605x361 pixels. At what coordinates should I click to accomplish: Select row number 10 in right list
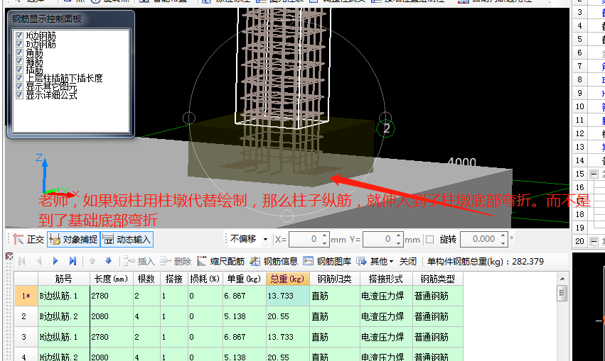(x=579, y=106)
